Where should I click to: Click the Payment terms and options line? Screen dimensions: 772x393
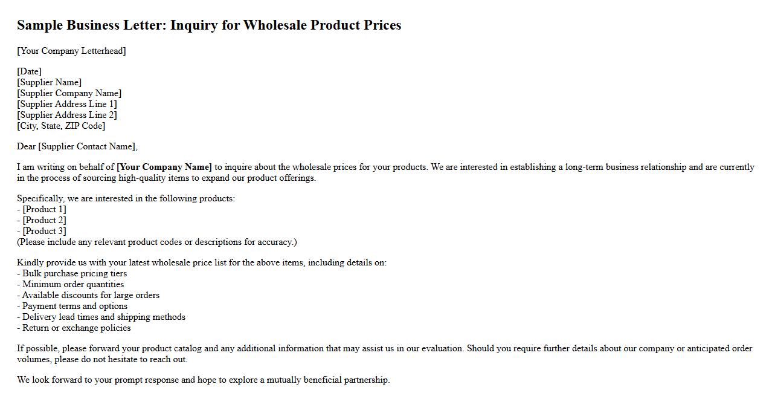pos(75,306)
